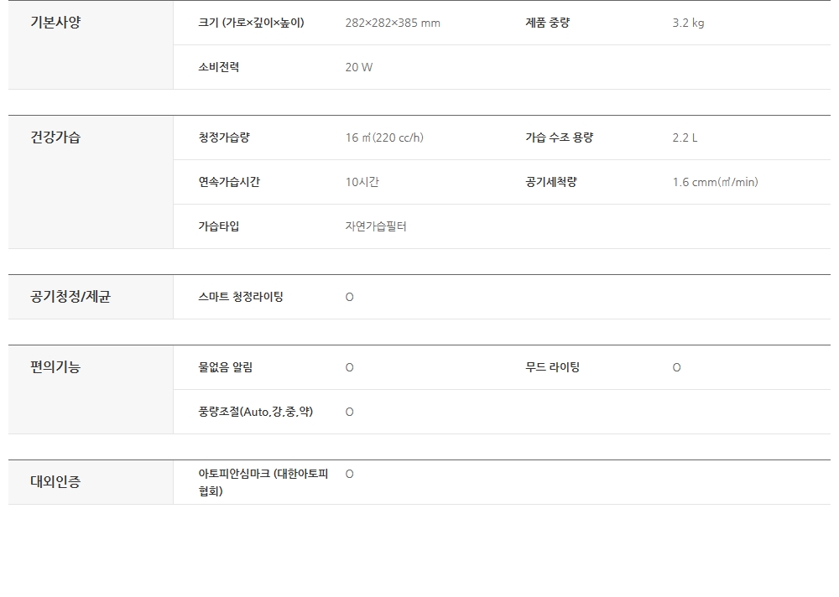
Task: Click the 20 W power value
Action: [x=359, y=67]
